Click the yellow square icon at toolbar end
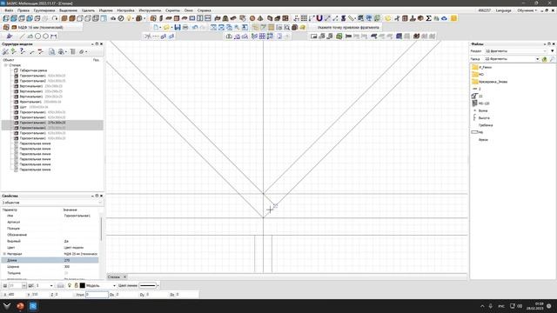The image size is (557, 313). pyautogui.click(x=453, y=18)
